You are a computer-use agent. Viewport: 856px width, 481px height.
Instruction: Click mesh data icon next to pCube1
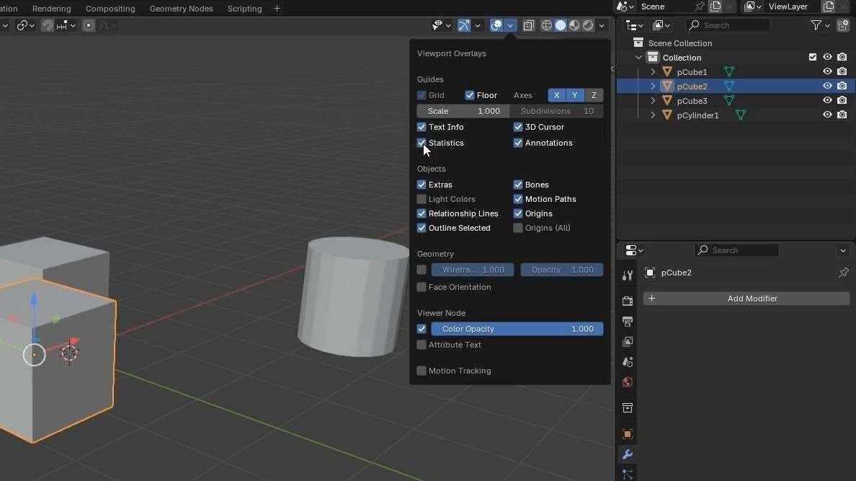coord(728,71)
